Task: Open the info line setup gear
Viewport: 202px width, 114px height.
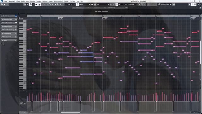Action: click(201, 8)
